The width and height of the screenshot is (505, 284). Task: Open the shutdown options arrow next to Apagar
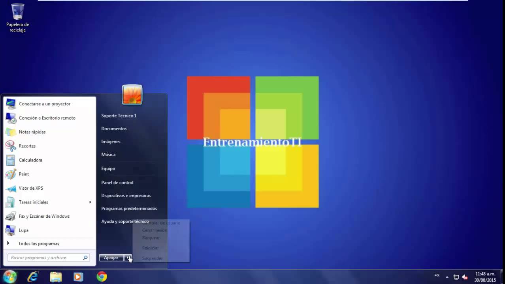pyautogui.click(x=128, y=258)
